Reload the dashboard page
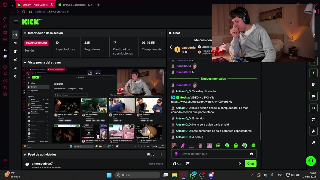The height and width of the screenshot is (180, 320). tap(23, 11)
